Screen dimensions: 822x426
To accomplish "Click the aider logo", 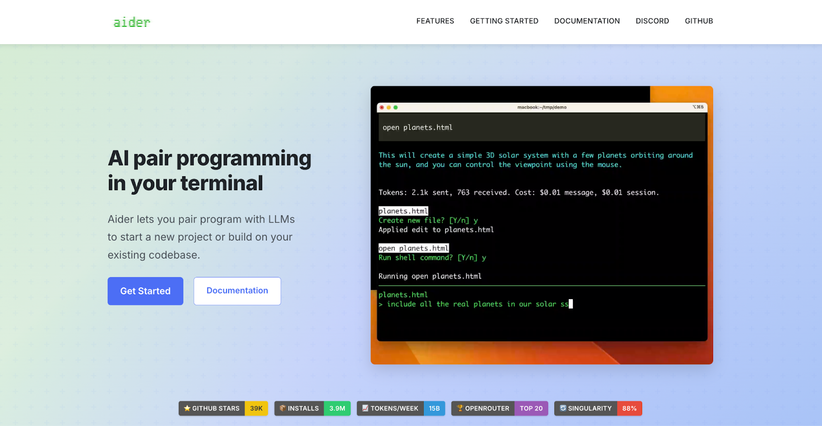I will point(132,22).
